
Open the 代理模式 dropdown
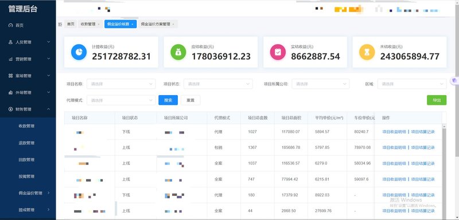coord(121,100)
